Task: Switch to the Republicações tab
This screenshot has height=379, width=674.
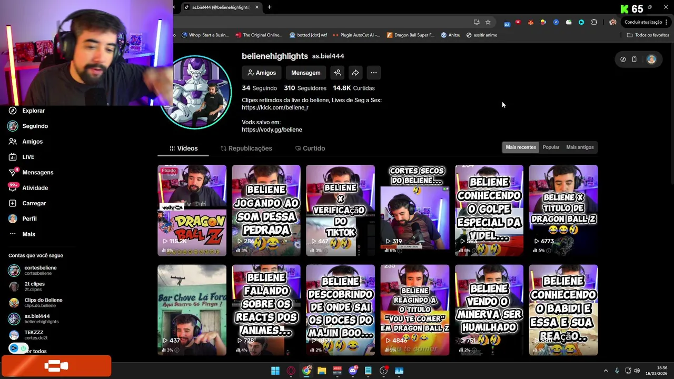Action: [246, 148]
